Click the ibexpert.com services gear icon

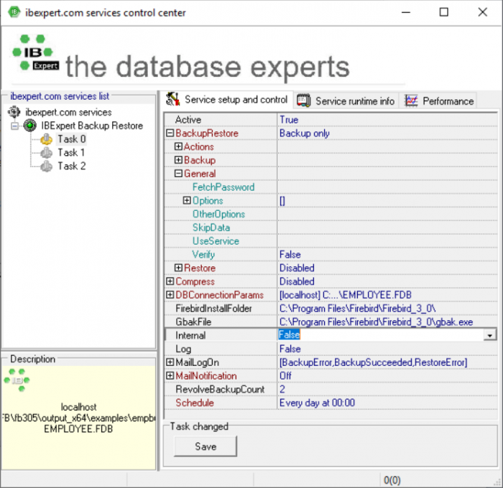point(14,112)
